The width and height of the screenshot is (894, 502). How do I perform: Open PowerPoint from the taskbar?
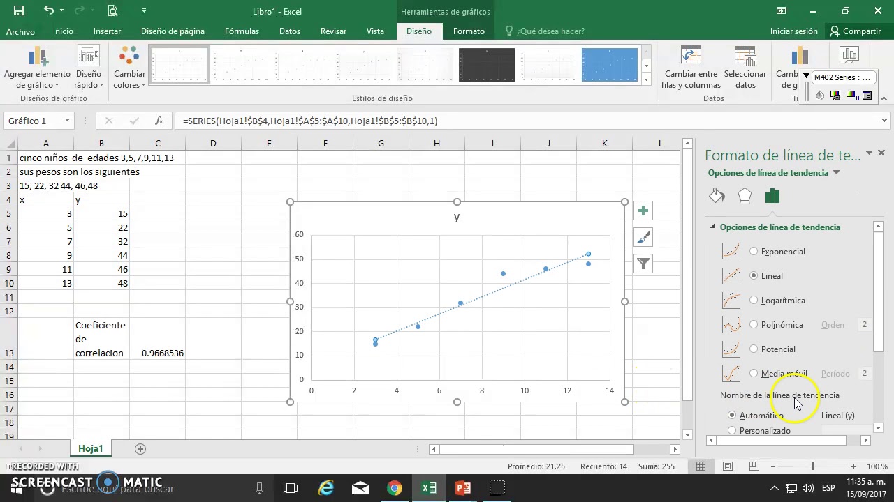coord(463,488)
